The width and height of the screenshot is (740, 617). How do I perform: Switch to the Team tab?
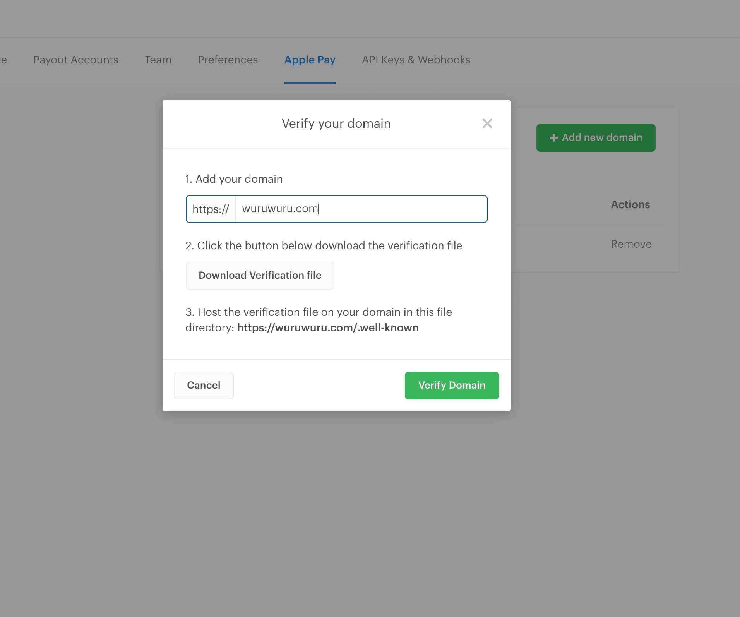point(158,60)
